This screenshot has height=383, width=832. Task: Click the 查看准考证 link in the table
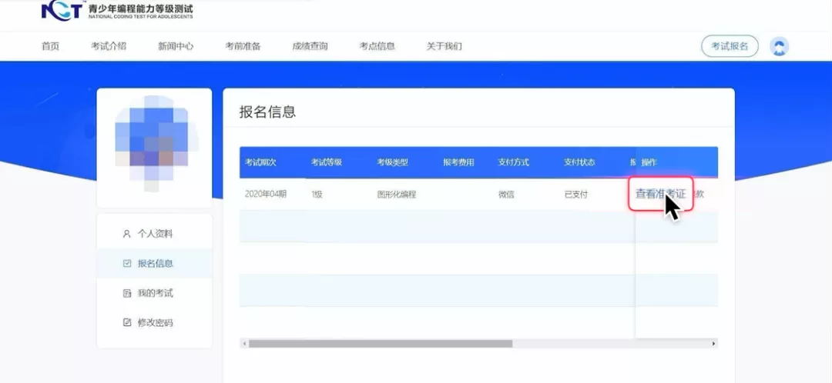[661, 194]
